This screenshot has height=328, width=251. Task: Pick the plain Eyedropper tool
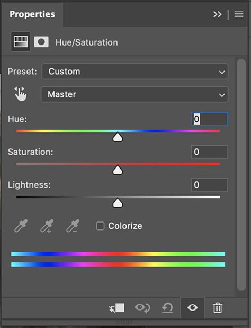[x=21, y=226]
